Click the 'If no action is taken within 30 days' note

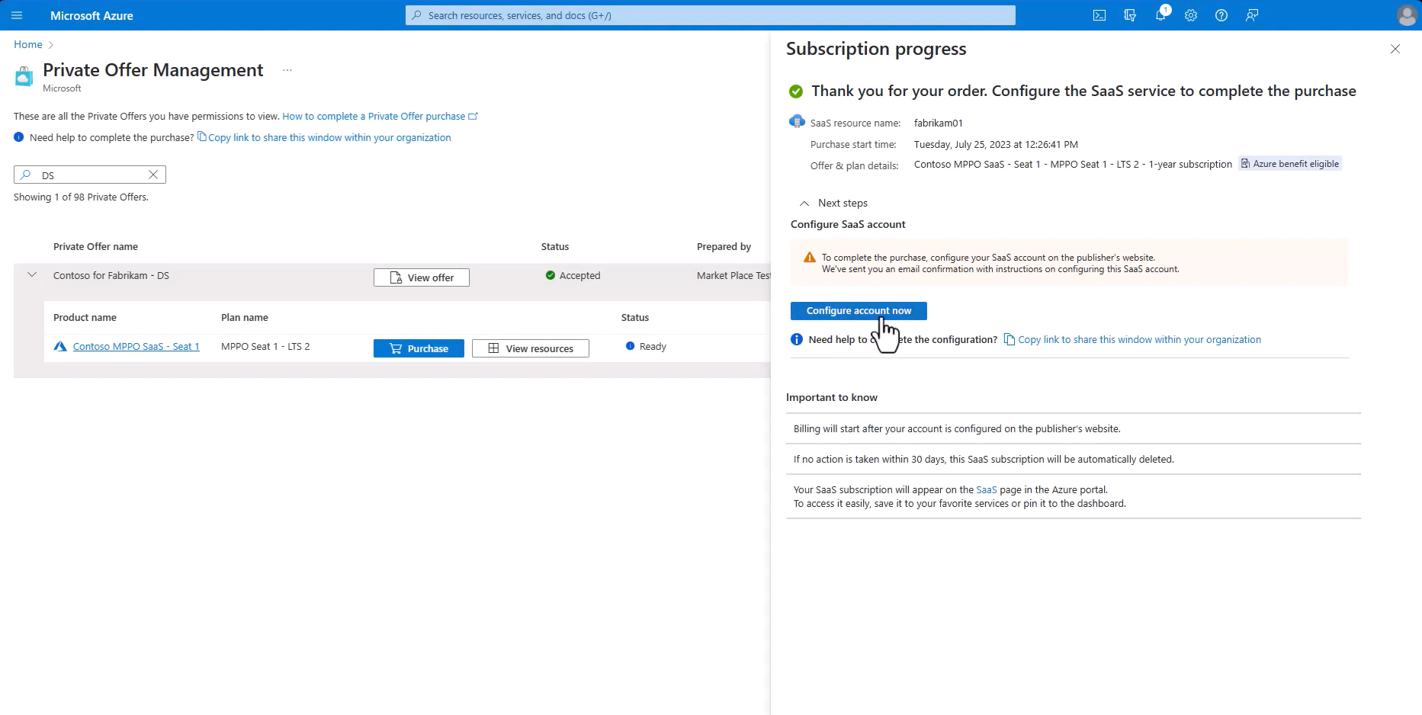[984, 460]
